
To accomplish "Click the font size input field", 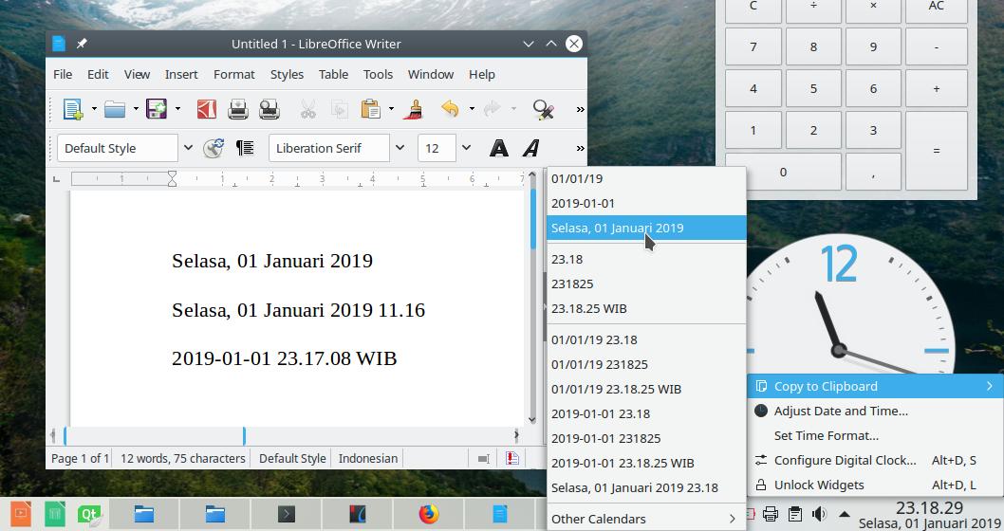I will pos(437,149).
